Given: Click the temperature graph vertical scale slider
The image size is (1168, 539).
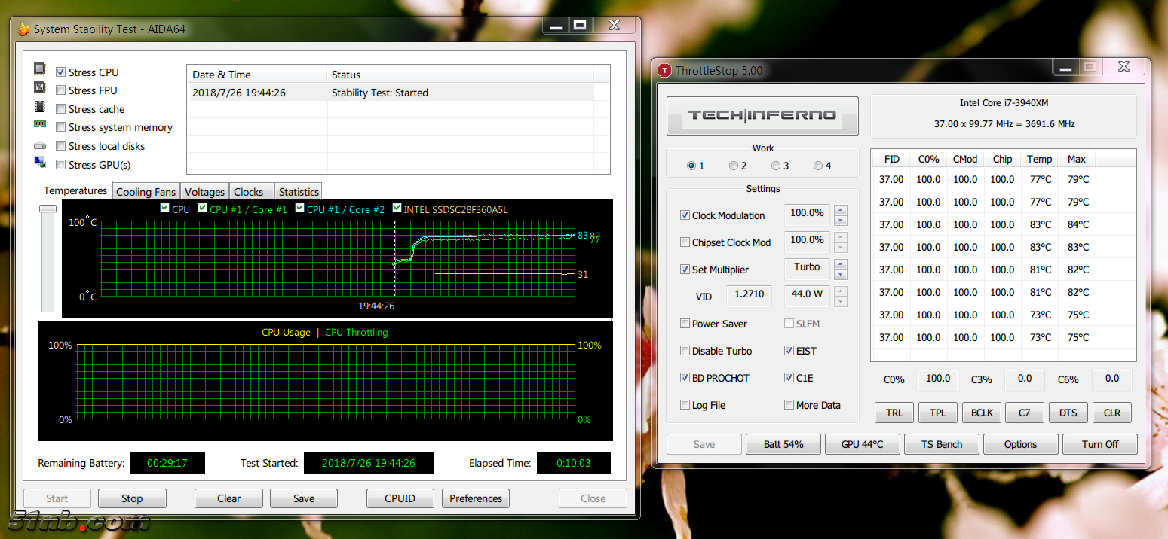Looking at the screenshot, I should (x=48, y=209).
